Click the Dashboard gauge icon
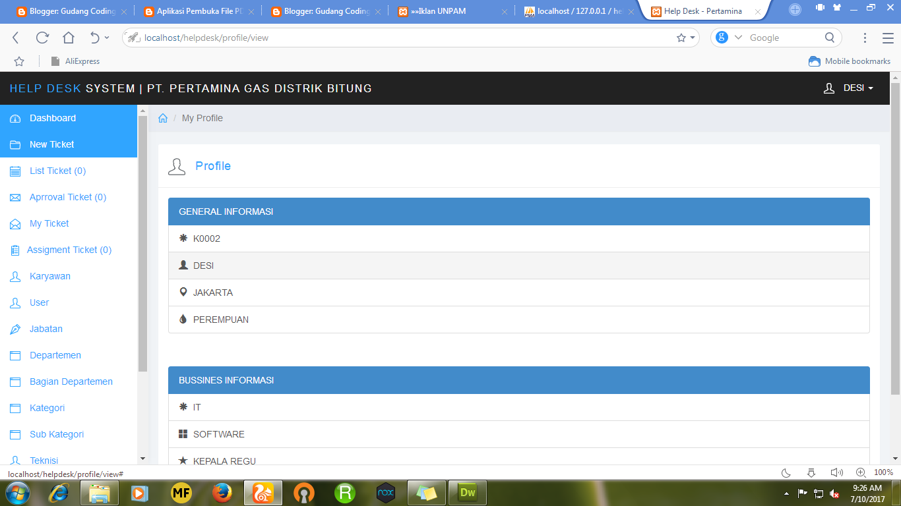901x506 pixels. (15, 119)
